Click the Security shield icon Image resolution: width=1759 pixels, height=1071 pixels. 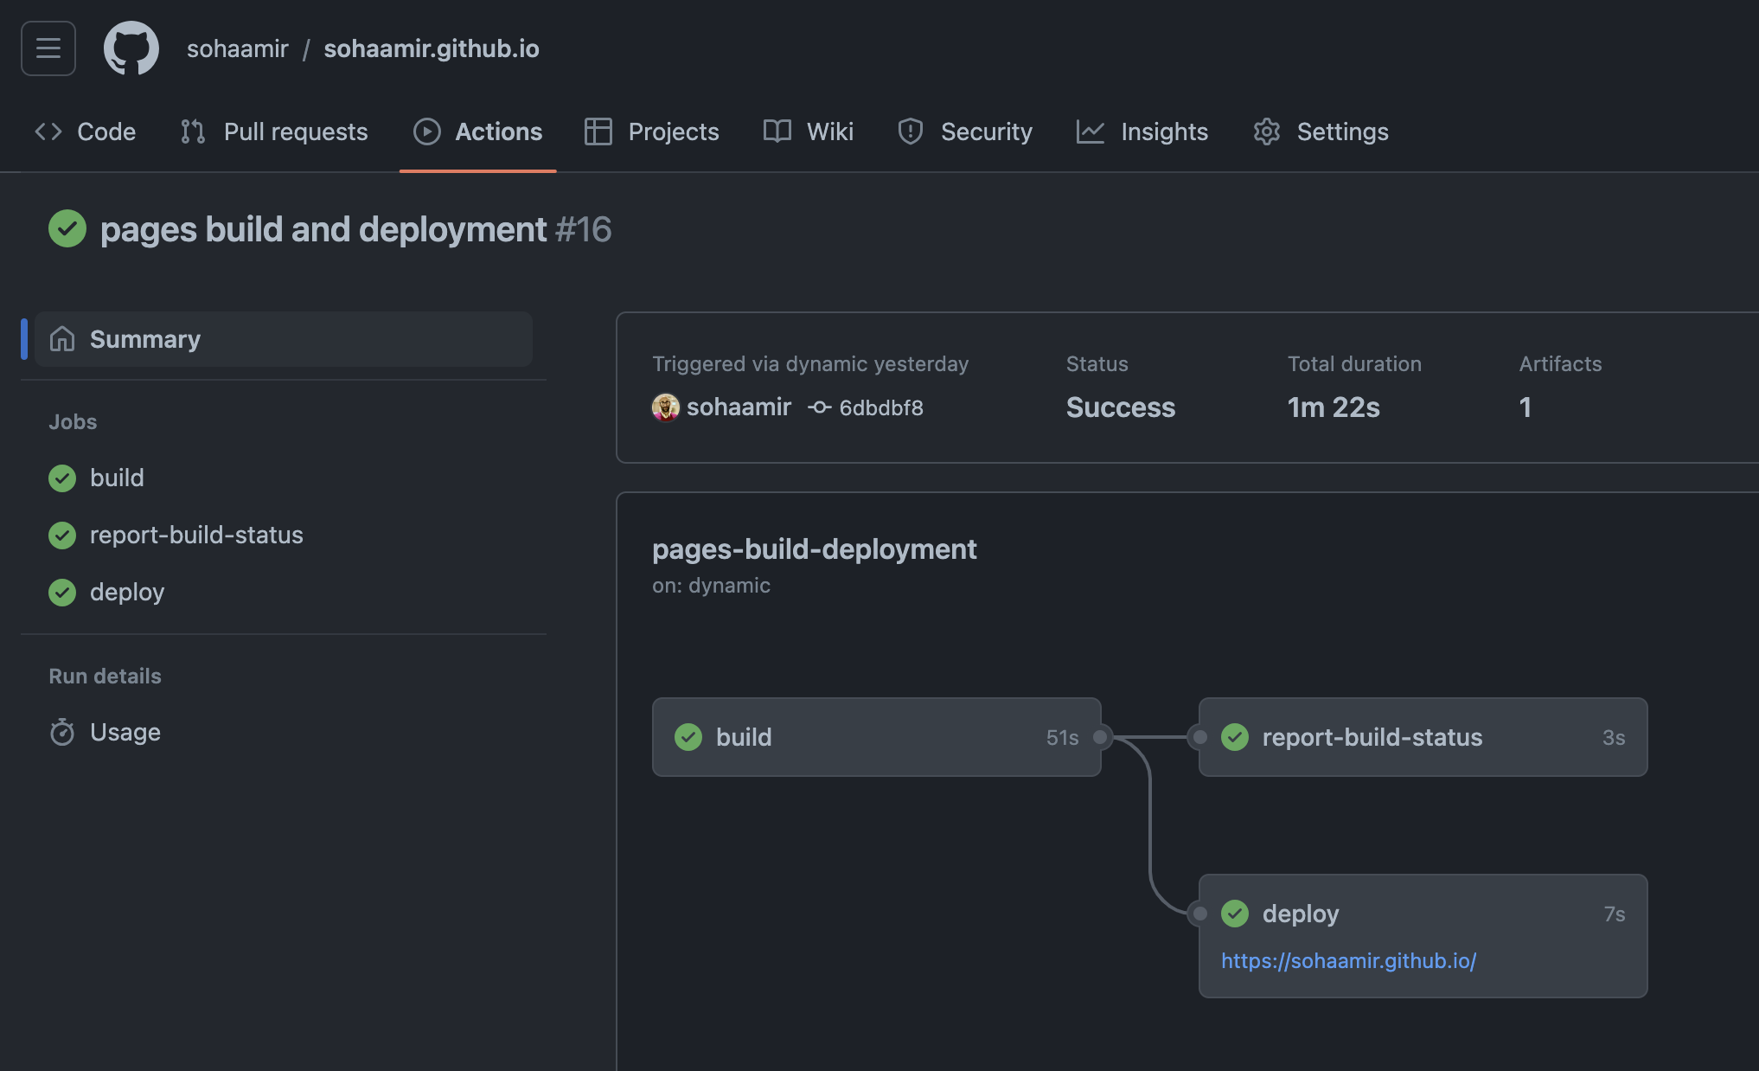point(910,131)
